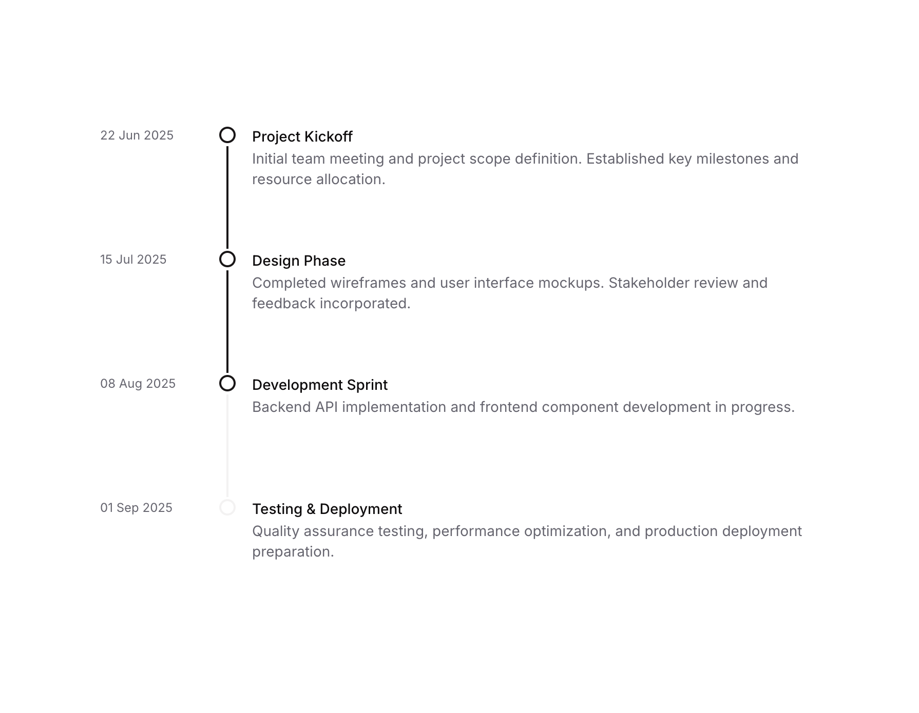Select the 01 Sep 2025 date label
The image size is (919, 713).
coord(137,508)
